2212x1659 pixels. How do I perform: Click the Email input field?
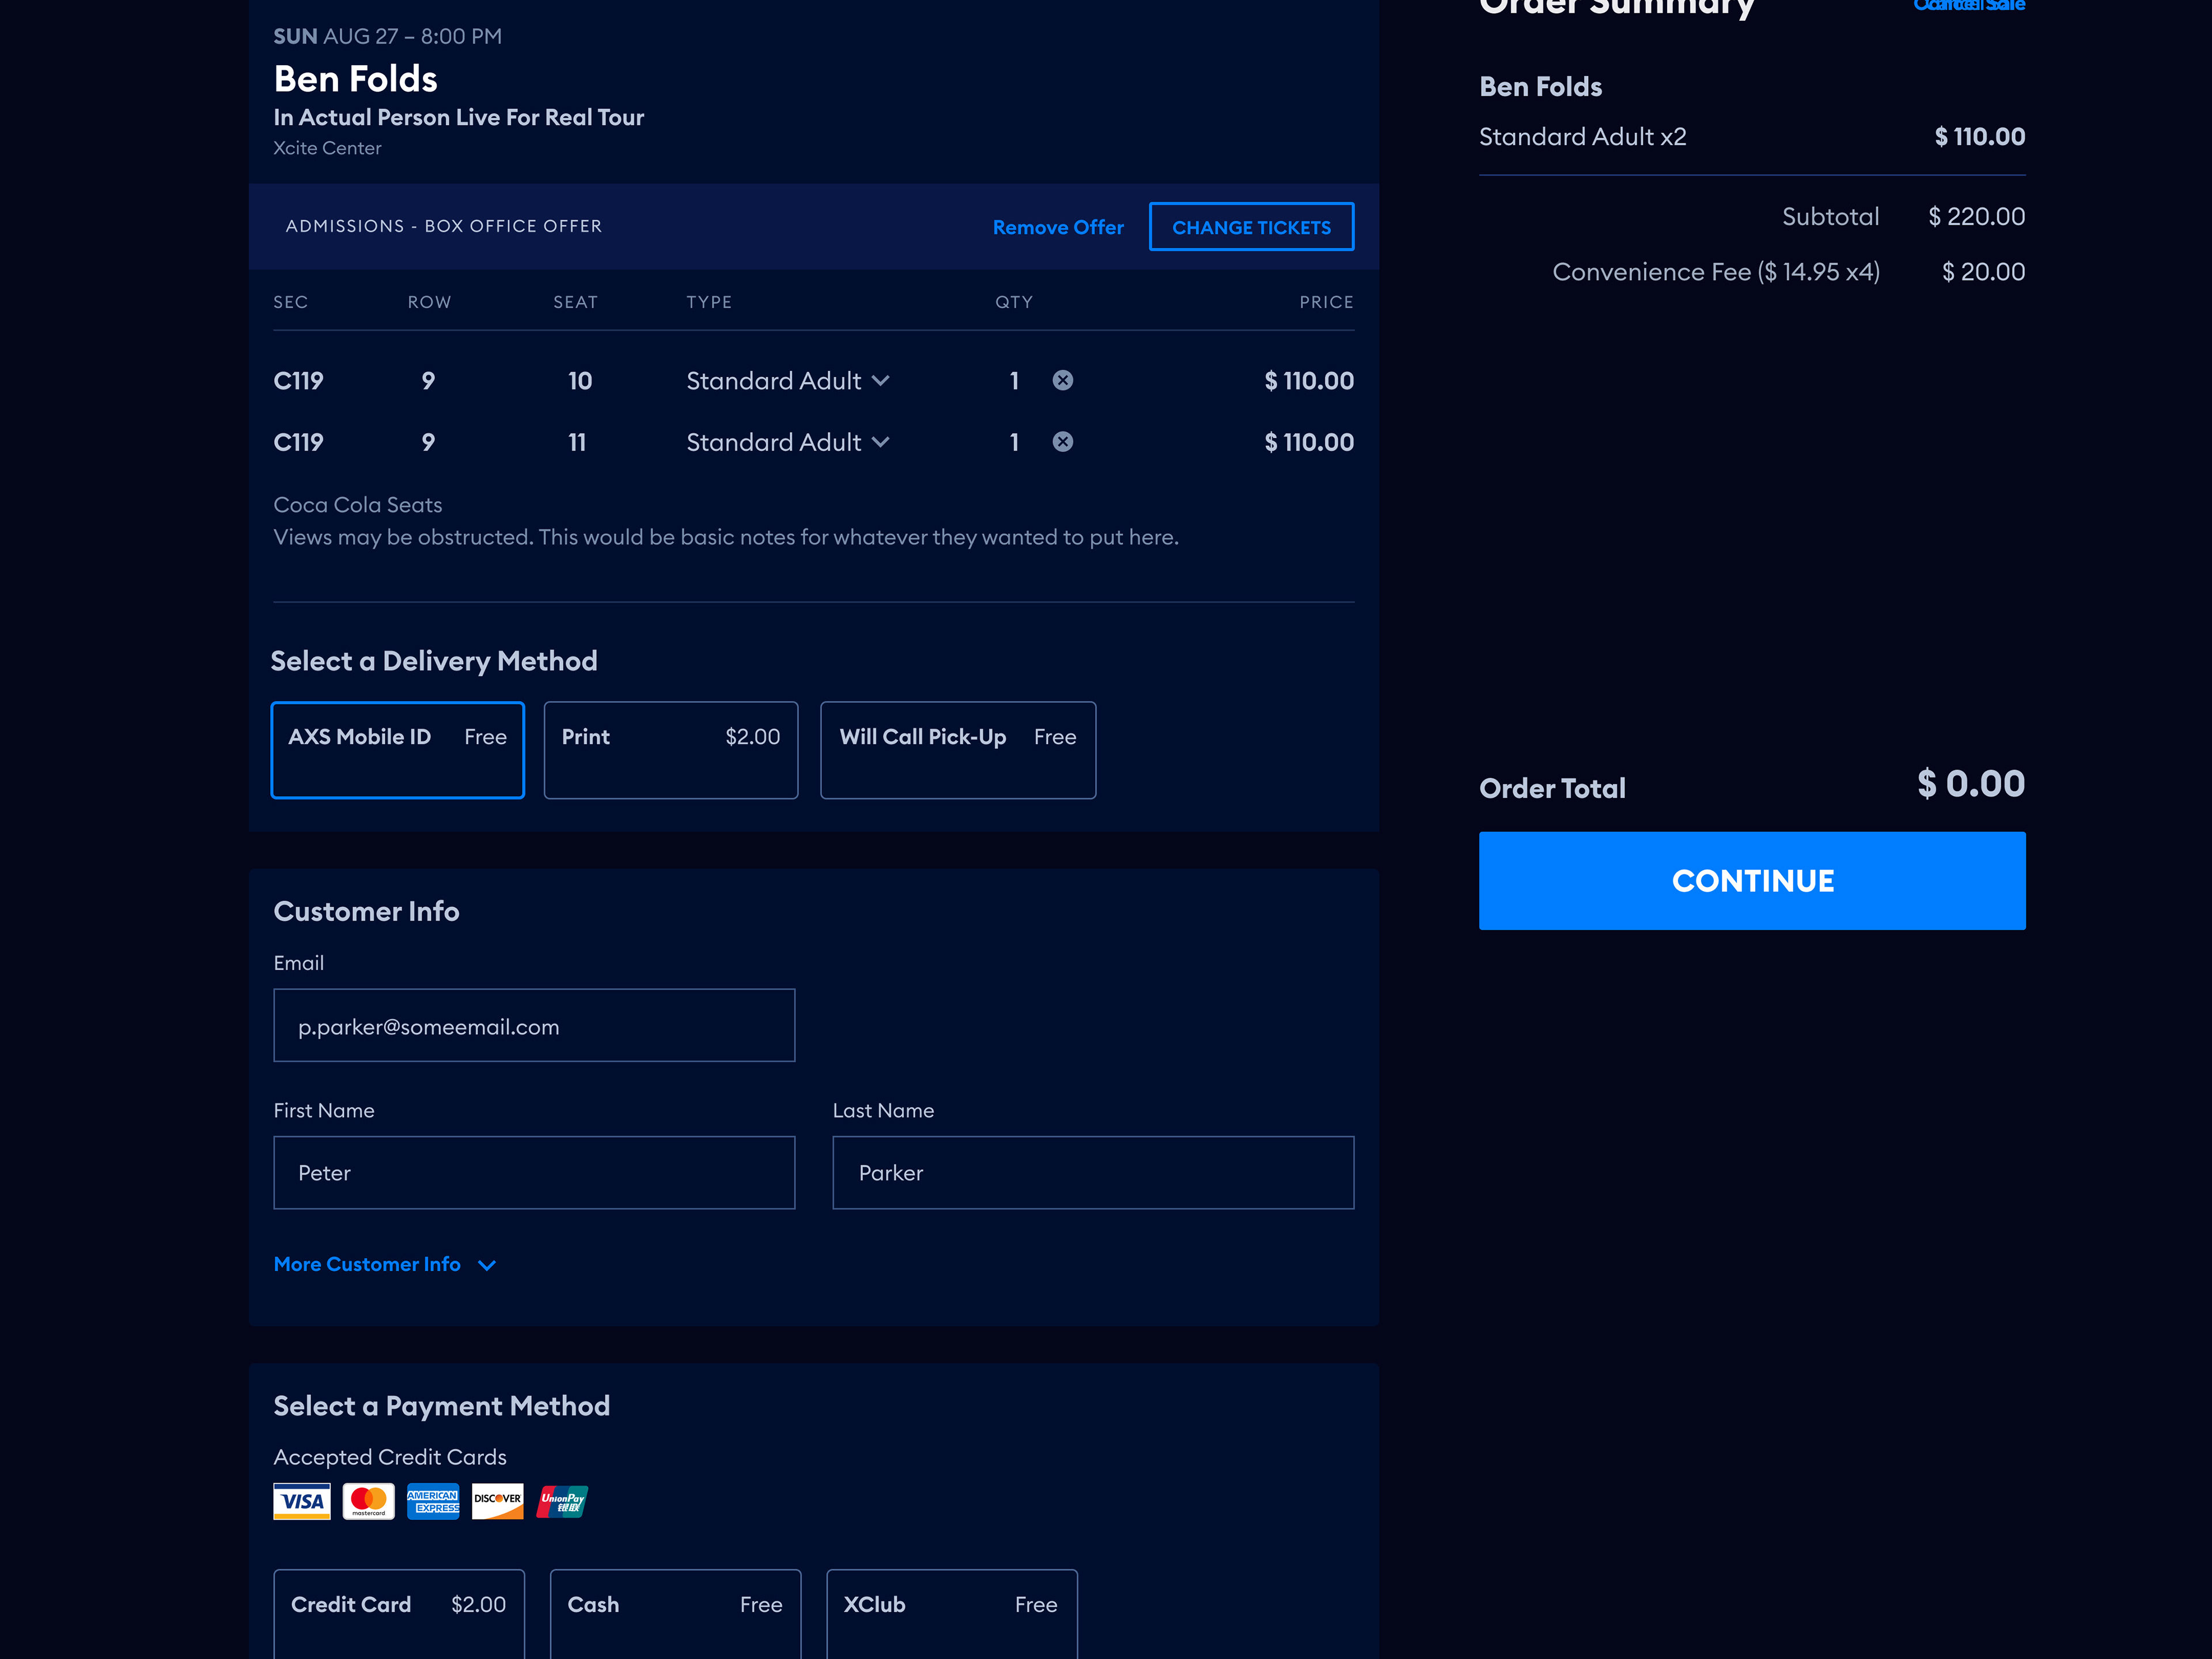[x=534, y=1026]
